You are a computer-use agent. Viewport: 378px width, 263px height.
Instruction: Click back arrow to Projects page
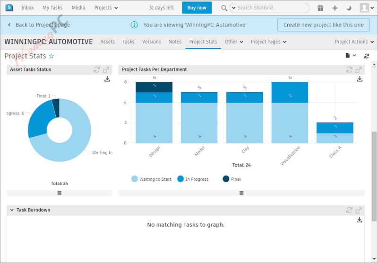click(x=9, y=25)
